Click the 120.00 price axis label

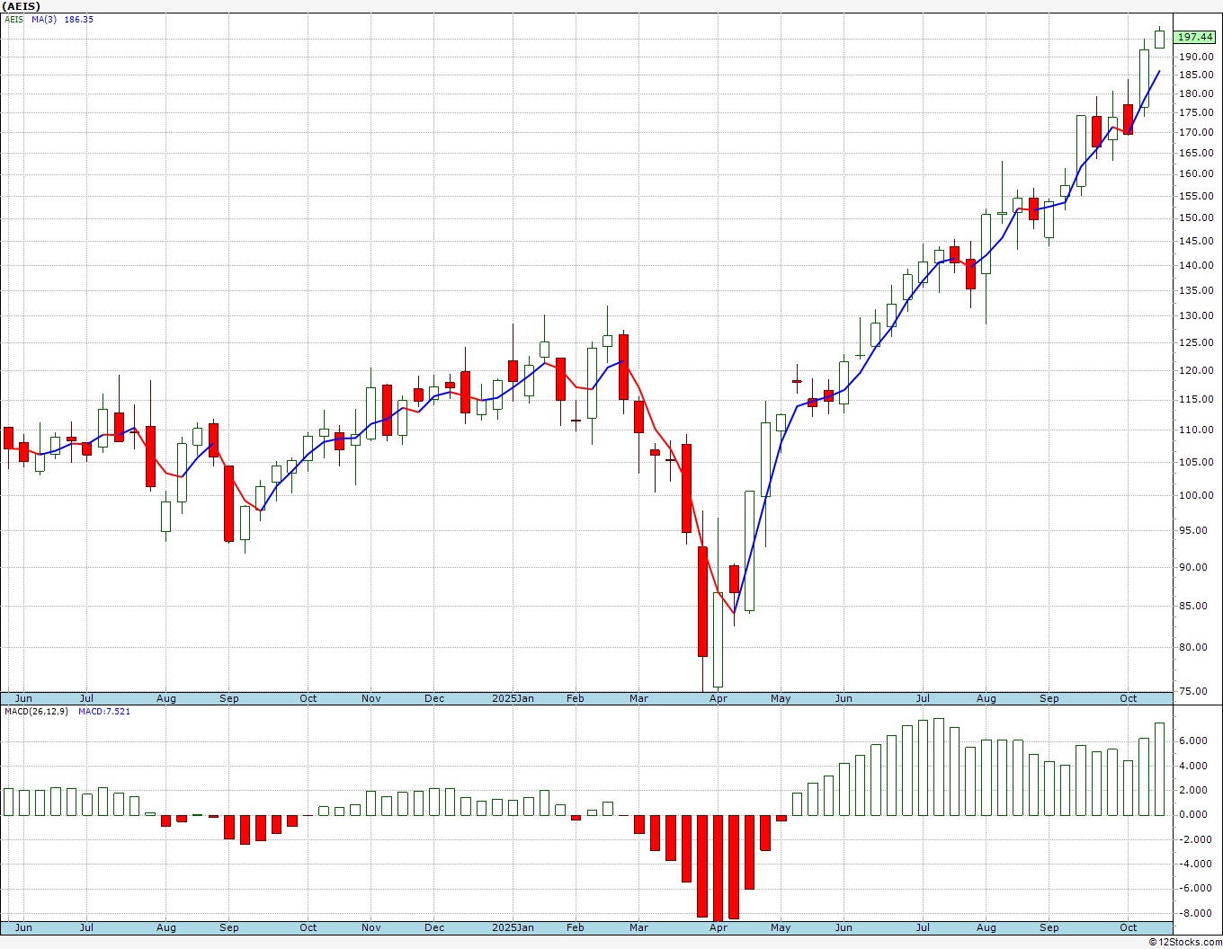(x=1197, y=370)
